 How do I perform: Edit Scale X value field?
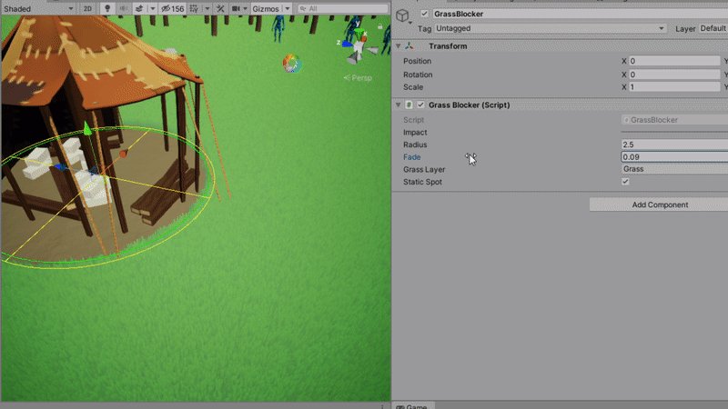point(674,86)
